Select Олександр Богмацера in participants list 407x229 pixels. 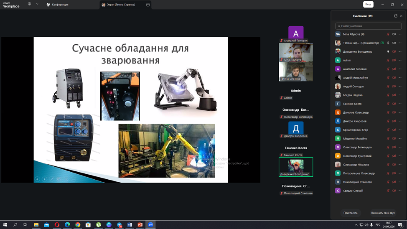(x=368, y=147)
